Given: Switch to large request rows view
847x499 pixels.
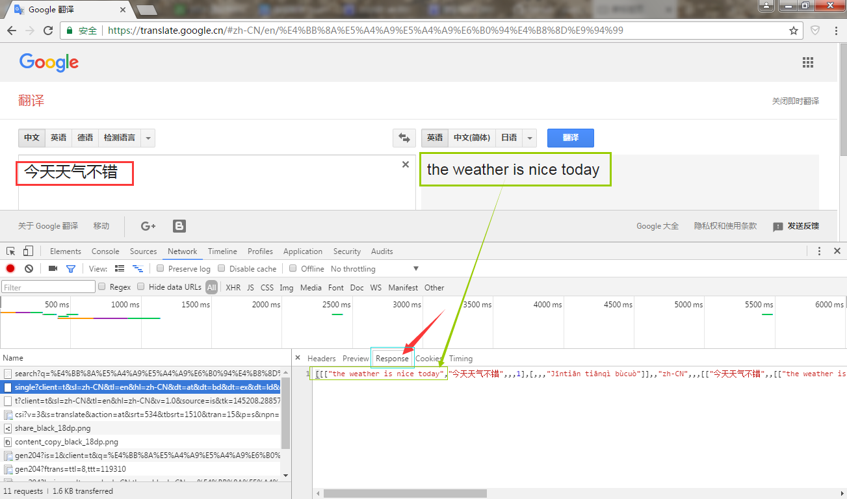Looking at the screenshot, I should [x=120, y=268].
